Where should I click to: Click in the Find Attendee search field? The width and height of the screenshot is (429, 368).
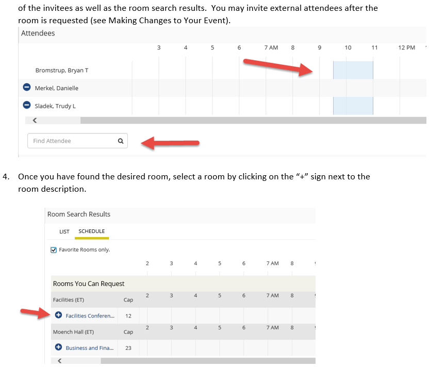(x=77, y=141)
